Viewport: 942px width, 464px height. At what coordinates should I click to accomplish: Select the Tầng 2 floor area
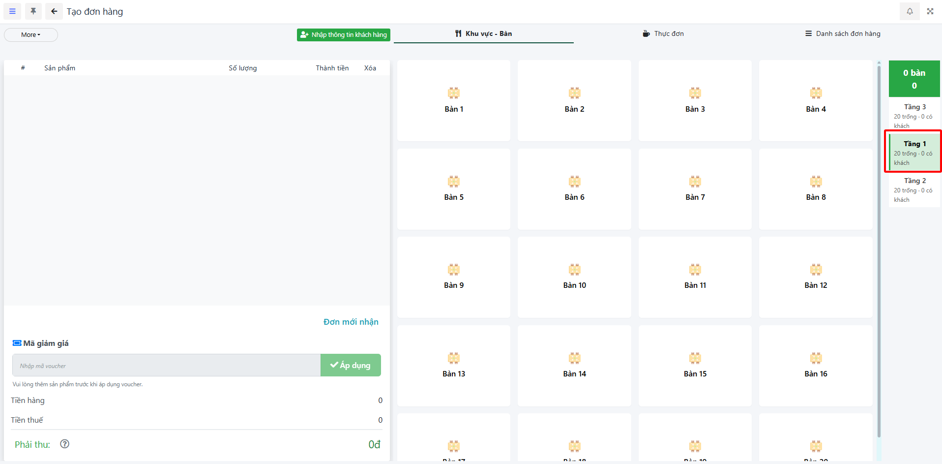(914, 189)
